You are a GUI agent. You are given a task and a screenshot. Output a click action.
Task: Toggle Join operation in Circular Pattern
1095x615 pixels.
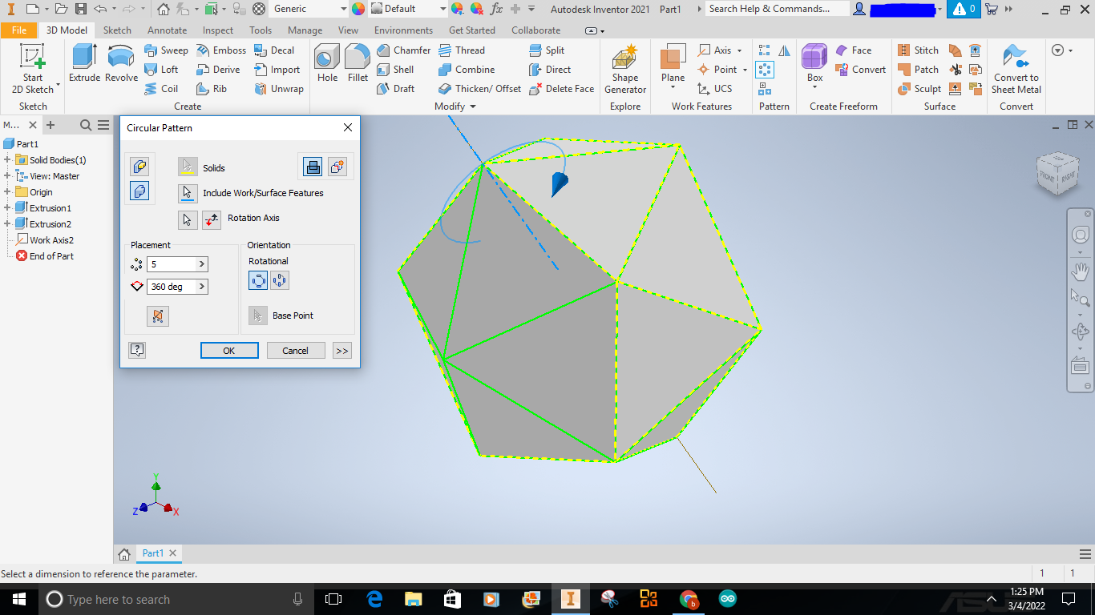(313, 167)
